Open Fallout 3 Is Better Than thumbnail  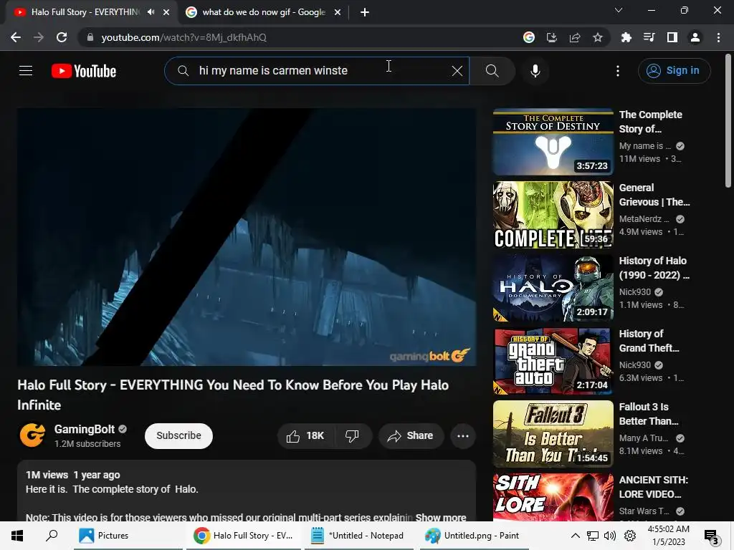point(553,434)
